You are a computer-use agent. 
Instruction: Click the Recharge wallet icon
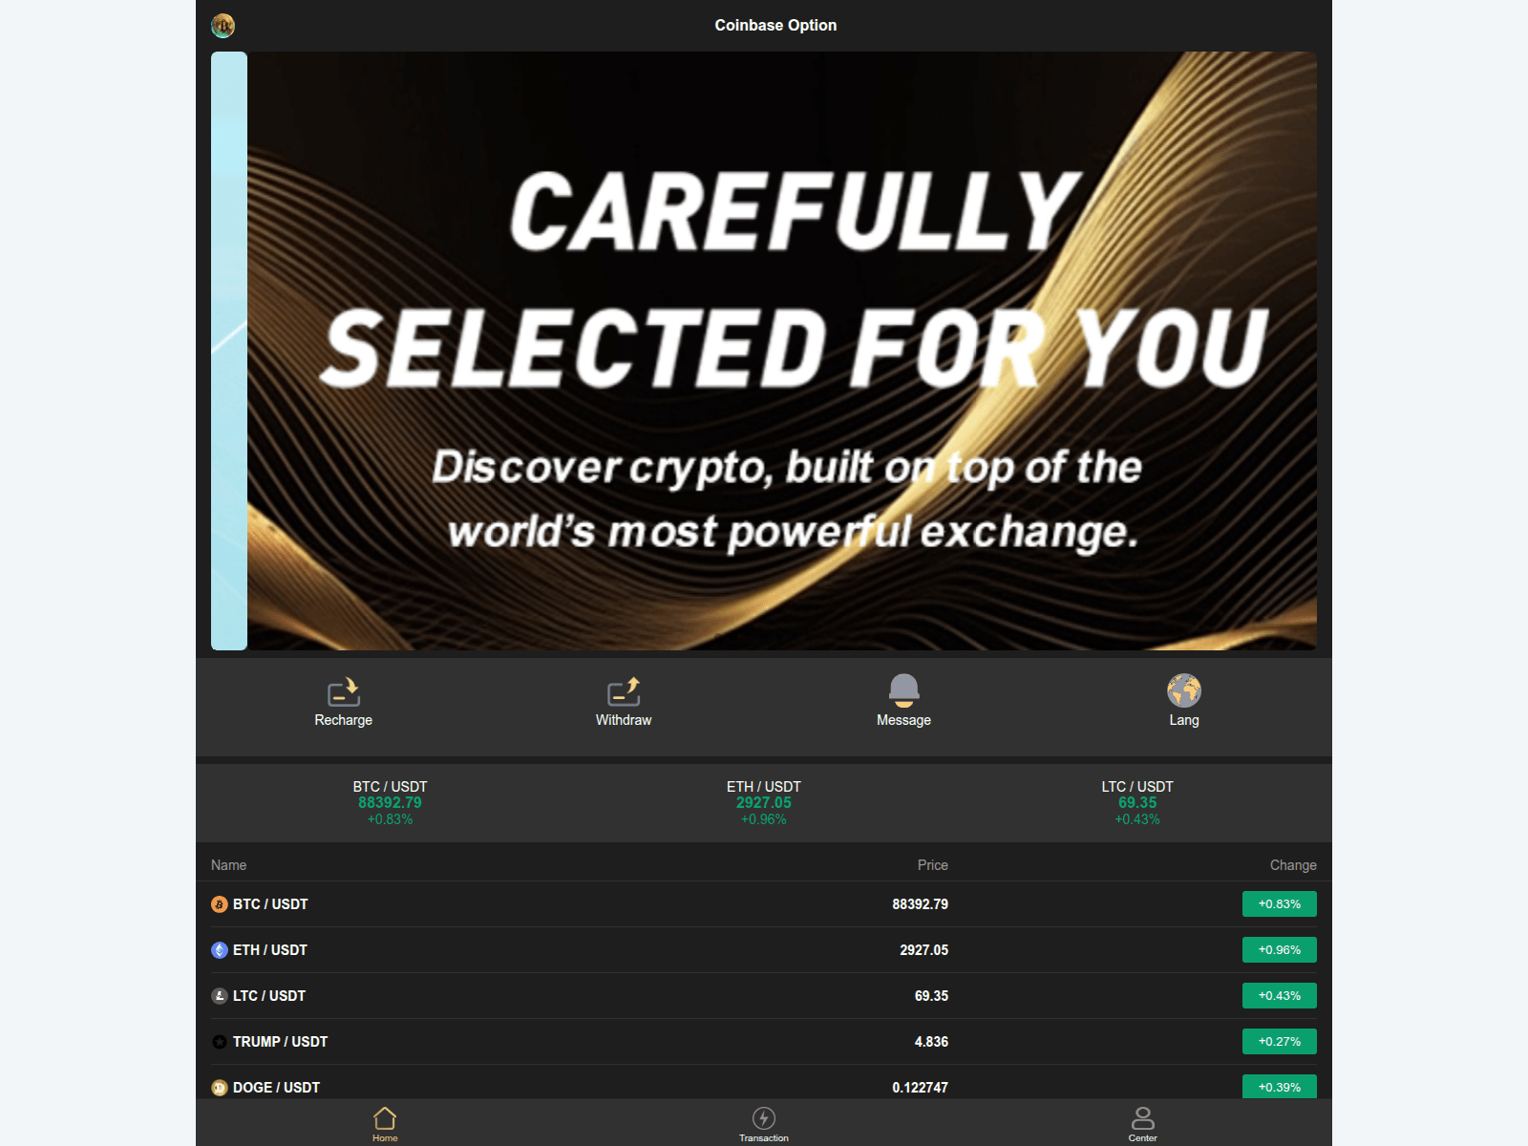tap(344, 691)
